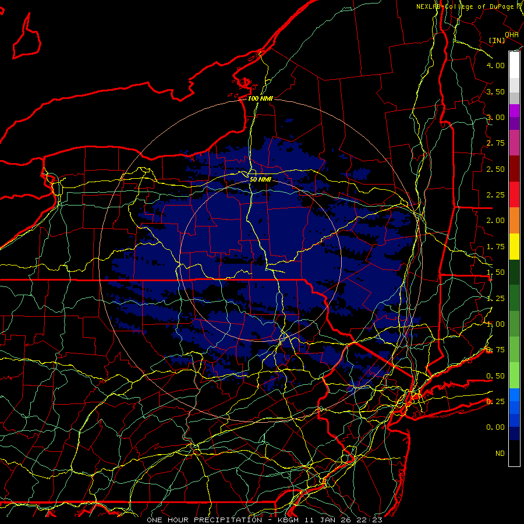Pick the darkest green swatch beside 1.50
524x524 pixels.
click(x=514, y=272)
